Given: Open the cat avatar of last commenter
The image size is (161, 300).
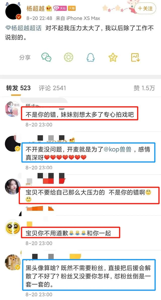Looking at the screenshot, I should click(x=12, y=262).
